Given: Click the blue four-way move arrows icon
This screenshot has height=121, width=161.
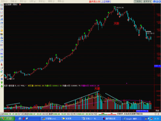Looking at the screenshot, I should click(2, 79).
